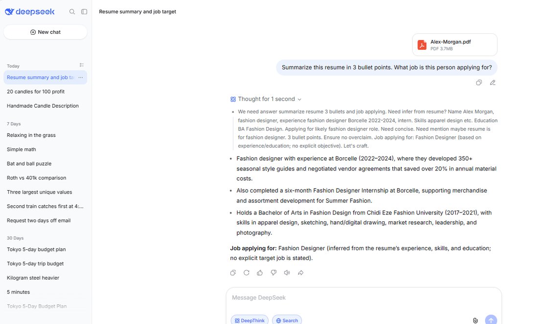Viewport: 538px width, 324px height.
Task: Toggle the Search mode
Action: point(287,320)
